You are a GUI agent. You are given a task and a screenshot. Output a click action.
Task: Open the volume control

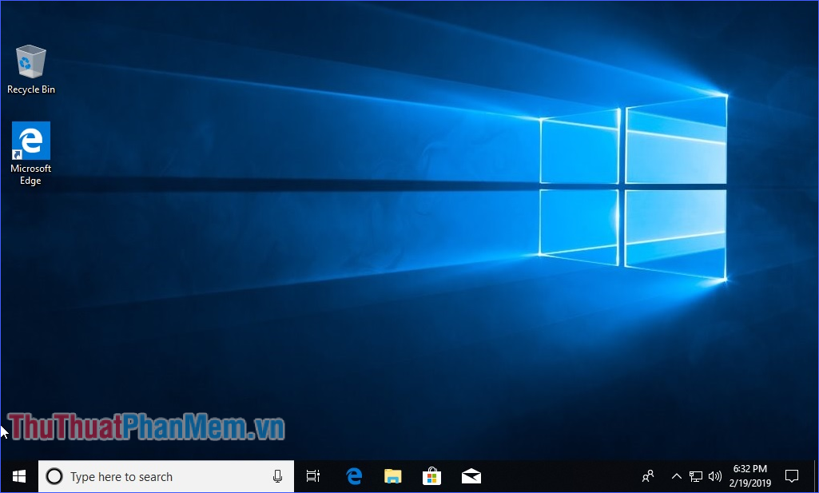coord(715,475)
